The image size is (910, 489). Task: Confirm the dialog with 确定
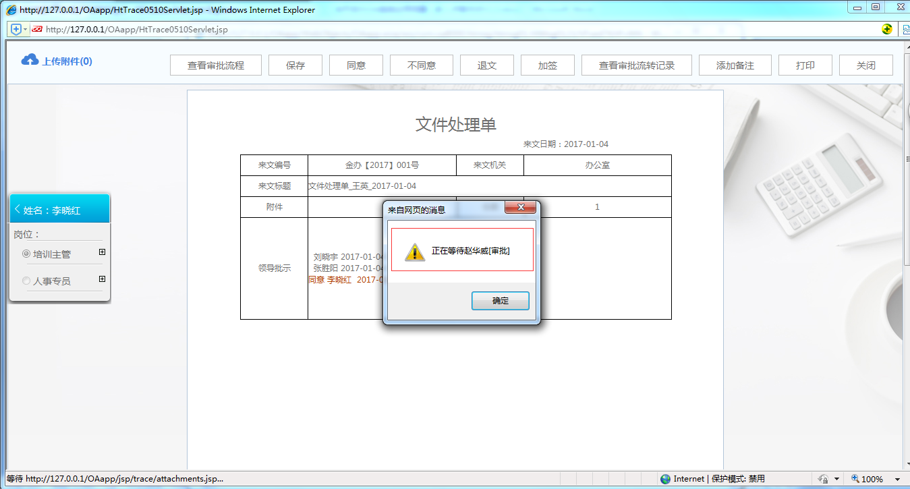click(x=501, y=301)
